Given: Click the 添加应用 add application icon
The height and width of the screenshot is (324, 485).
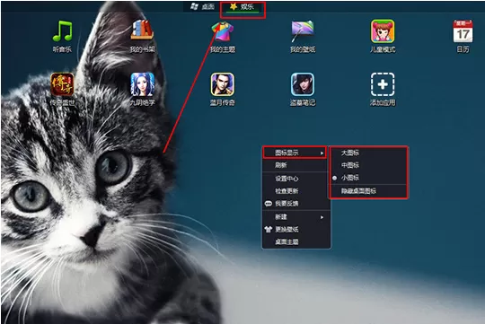Looking at the screenshot, I should tap(383, 84).
